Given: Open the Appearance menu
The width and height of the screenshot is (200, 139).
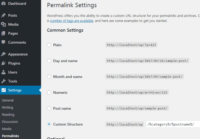Looking at the screenshot, I should tap(18, 54).
